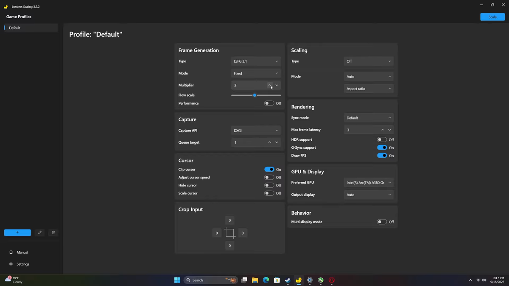Increase Max frame latency with up arrow
Viewport: 509px width, 286px height.
(383, 130)
